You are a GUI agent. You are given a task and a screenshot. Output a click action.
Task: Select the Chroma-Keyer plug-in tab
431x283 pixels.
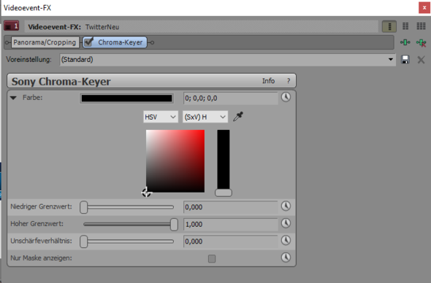click(115, 42)
